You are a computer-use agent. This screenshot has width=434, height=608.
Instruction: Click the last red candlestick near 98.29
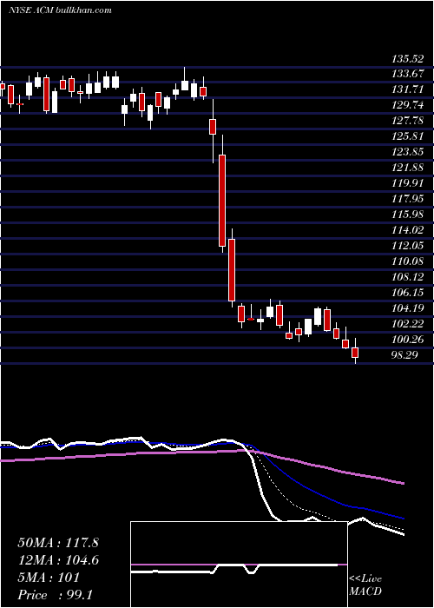(355, 353)
